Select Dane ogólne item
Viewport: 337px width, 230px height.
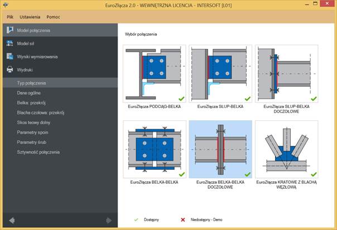click(x=60, y=93)
